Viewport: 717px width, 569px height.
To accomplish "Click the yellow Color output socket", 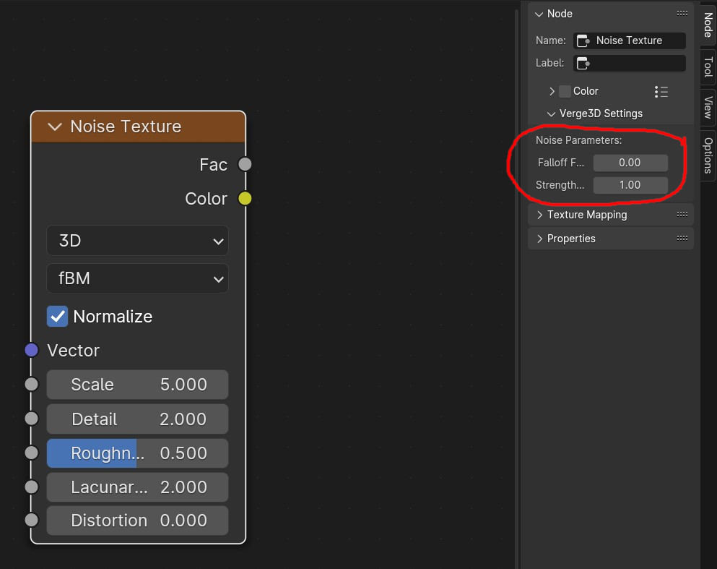I will click(x=245, y=199).
